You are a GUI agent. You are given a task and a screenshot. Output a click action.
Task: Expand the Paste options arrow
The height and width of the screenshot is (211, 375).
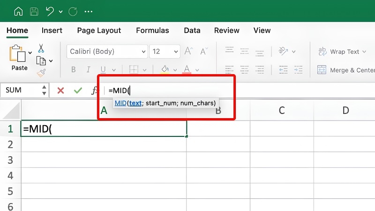pos(30,53)
